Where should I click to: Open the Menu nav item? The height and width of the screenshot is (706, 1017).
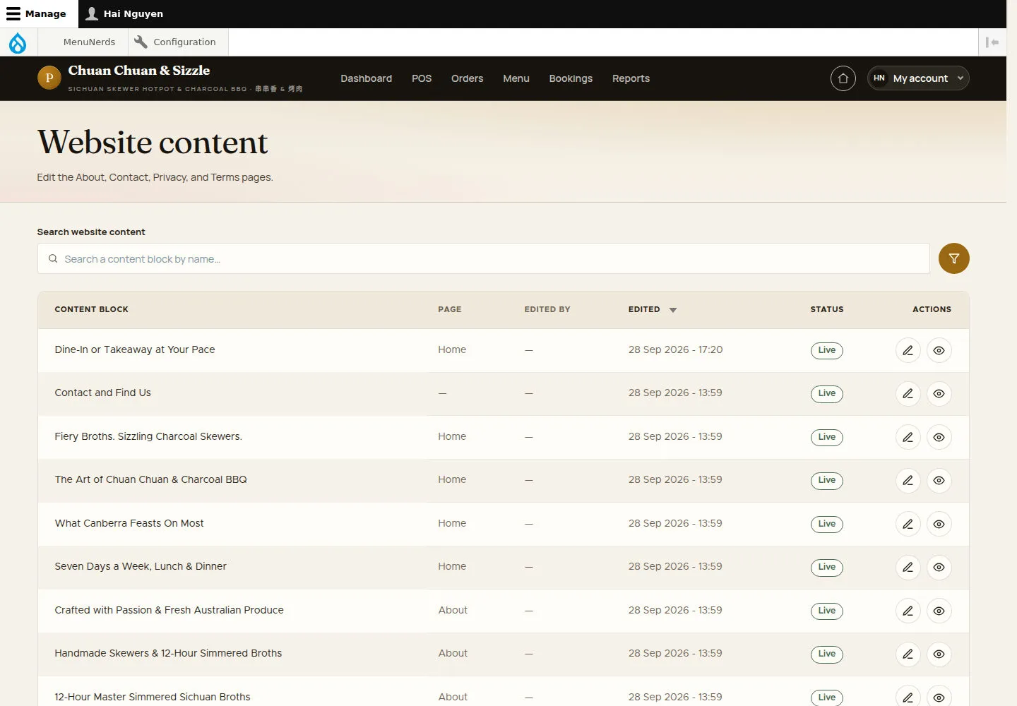click(516, 78)
